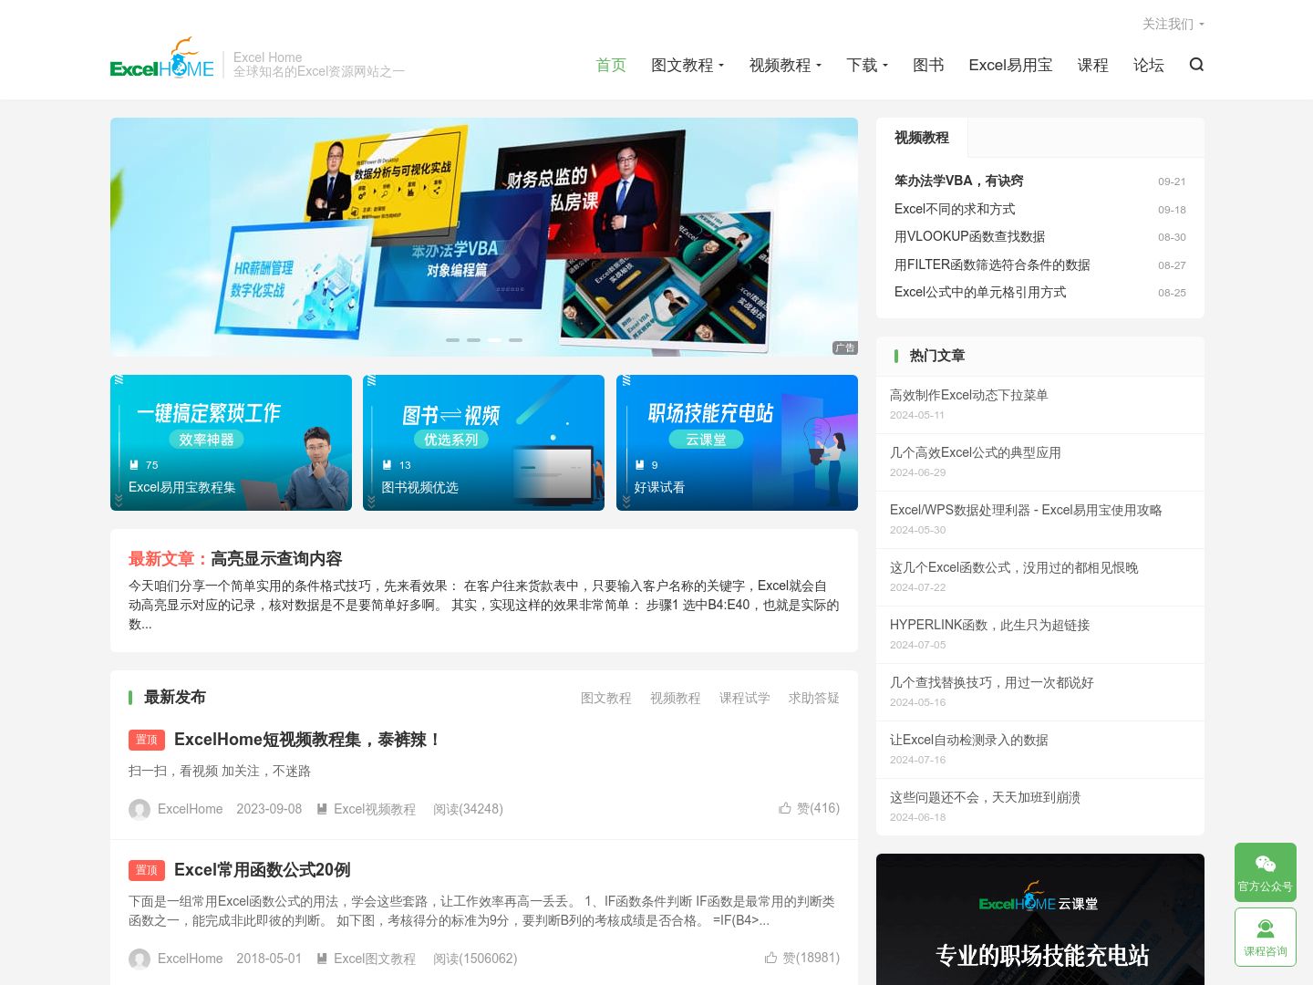Click the course consultation headset icon

point(1265,928)
